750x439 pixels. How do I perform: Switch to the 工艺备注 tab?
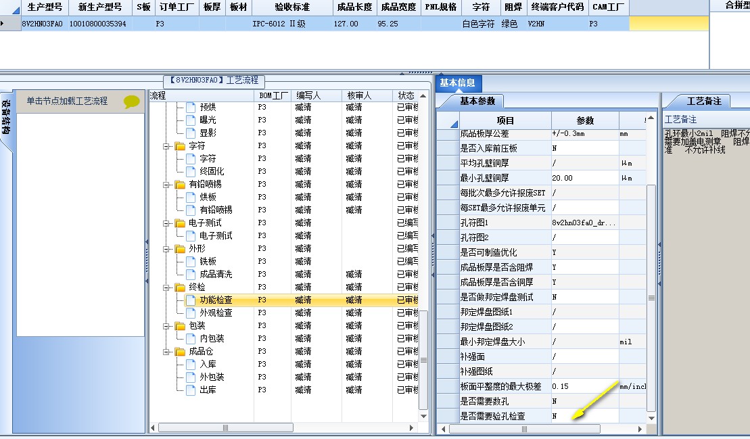click(x=703, y=101)
